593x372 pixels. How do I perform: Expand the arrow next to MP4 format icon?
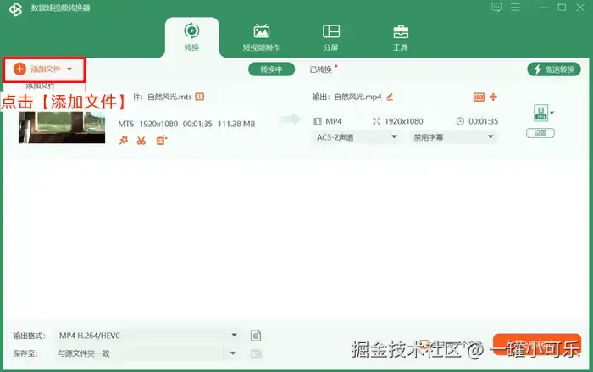coord(552,113)
